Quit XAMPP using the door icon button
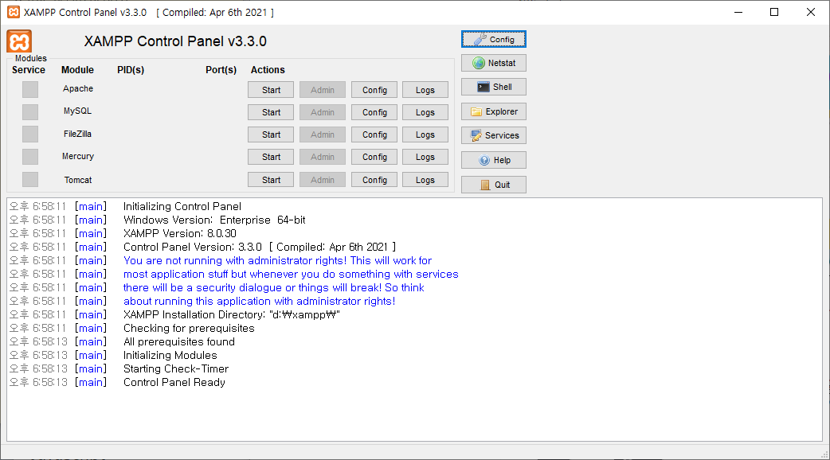Image resolution: width=830 pixels, height=460 pixels. click(x=493, y=185)
